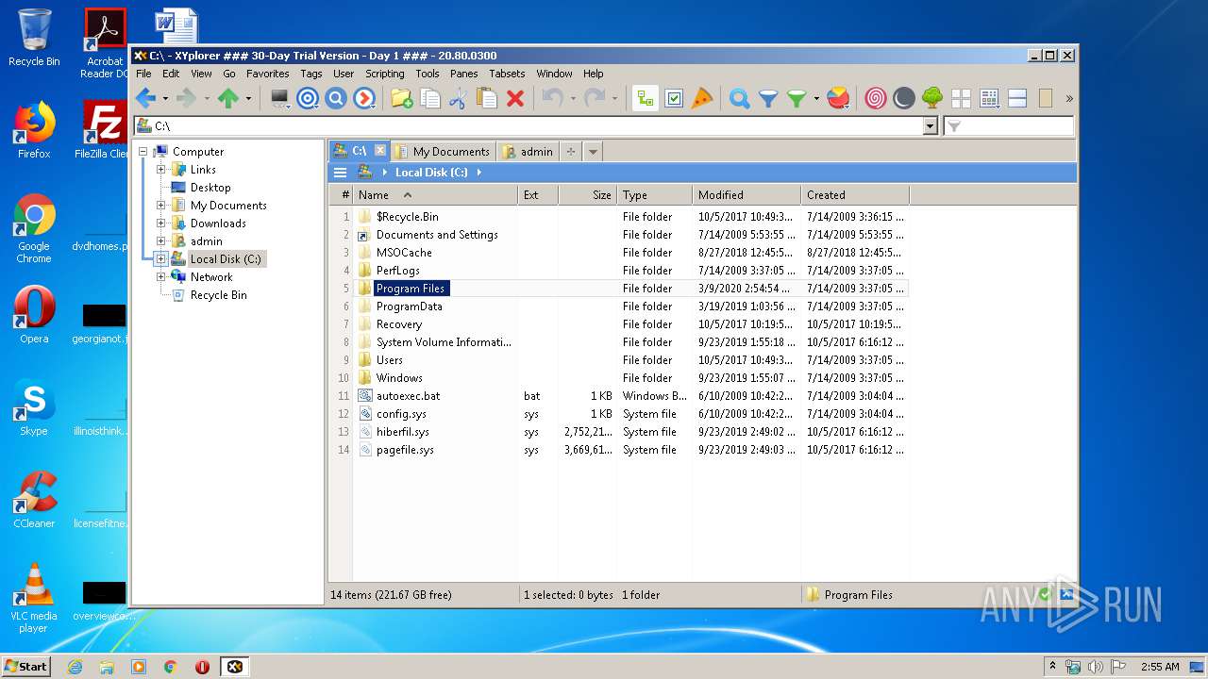Screen dimensions: 1208x679
Task: Expand the Local Disk (C:) tree node
Action: coord(160,259)
